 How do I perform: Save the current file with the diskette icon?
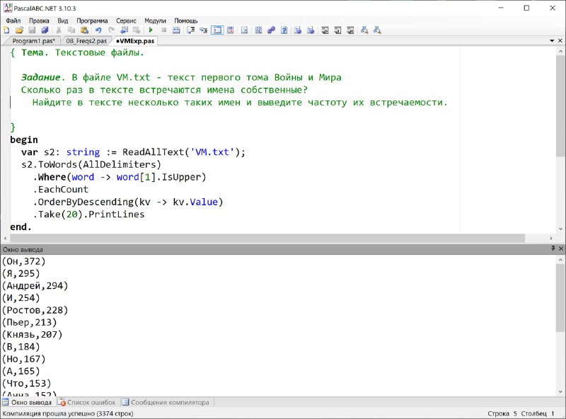click(x=32, y=30)
